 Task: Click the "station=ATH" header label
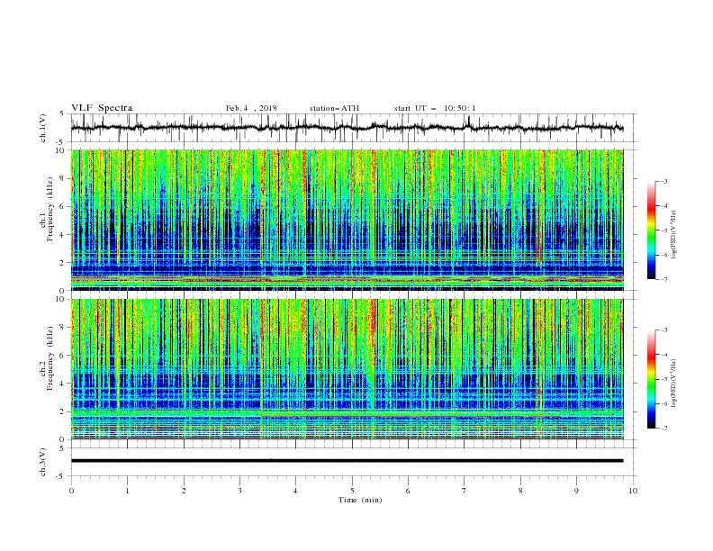pos(334,108)
